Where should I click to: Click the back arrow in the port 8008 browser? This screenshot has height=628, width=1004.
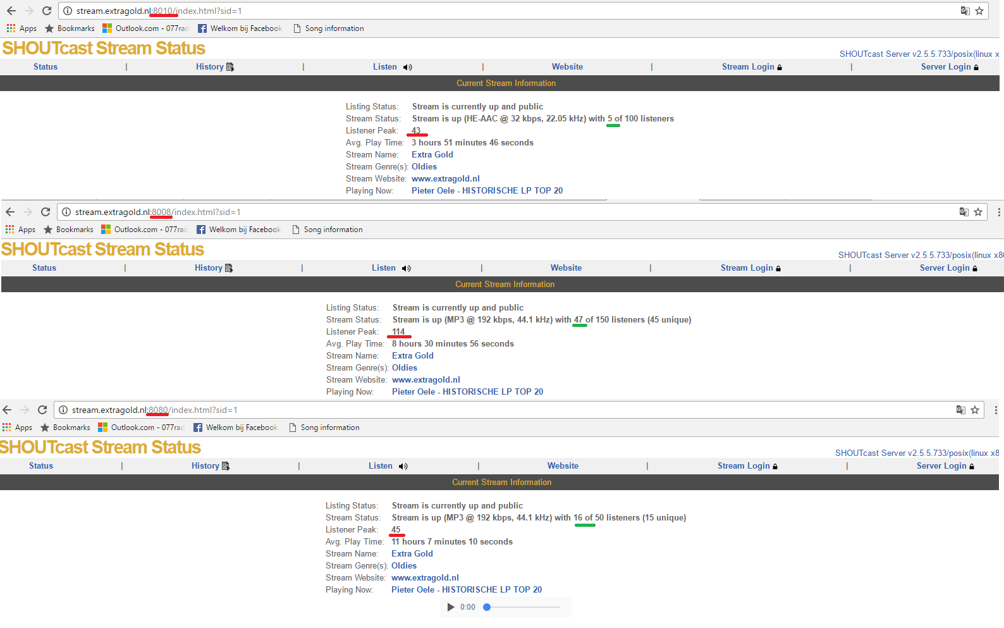[x=10, y=212]
